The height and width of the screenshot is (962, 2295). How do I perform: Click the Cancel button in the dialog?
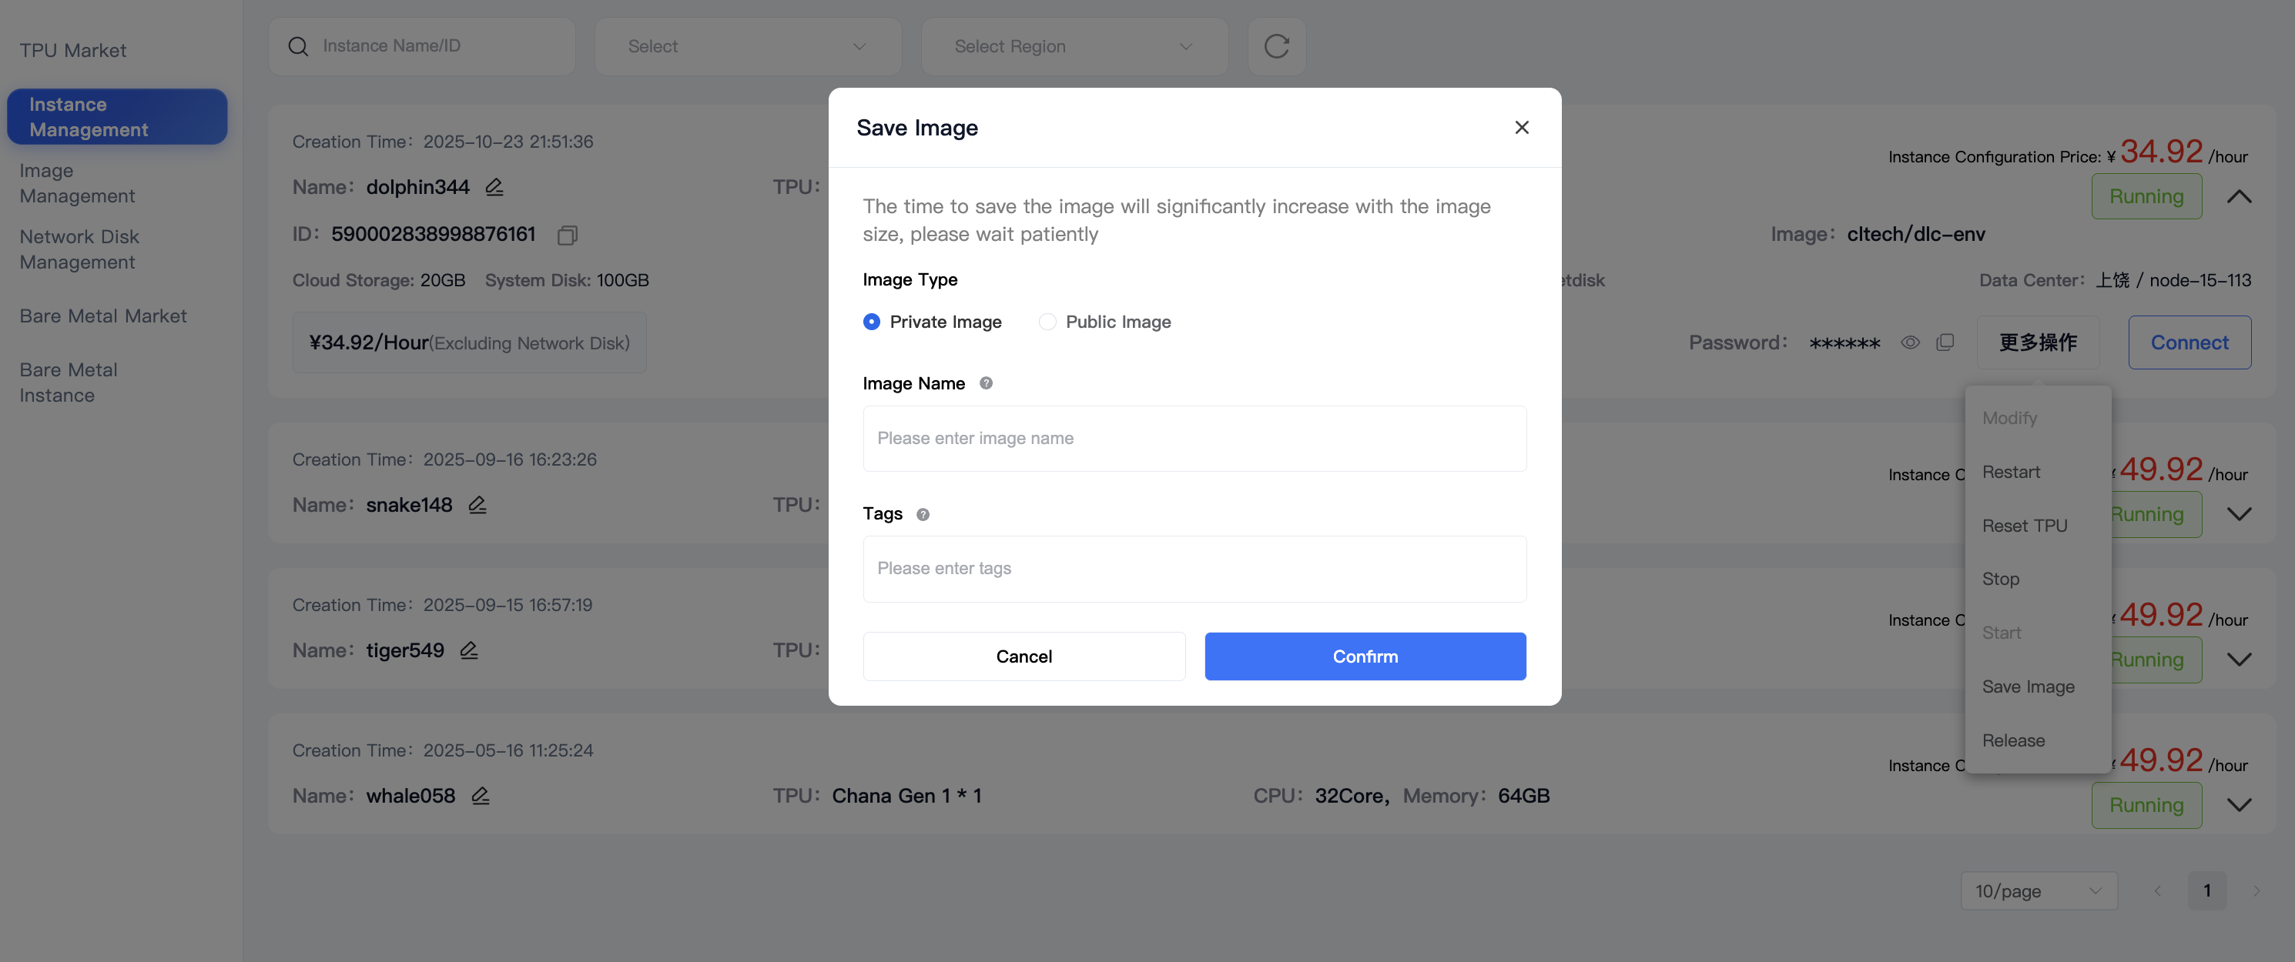click(1024, 656)
